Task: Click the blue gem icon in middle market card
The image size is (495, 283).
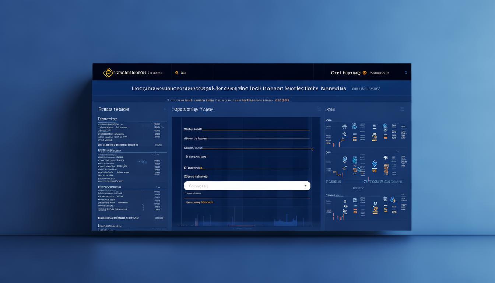Action: click(375, 164)
